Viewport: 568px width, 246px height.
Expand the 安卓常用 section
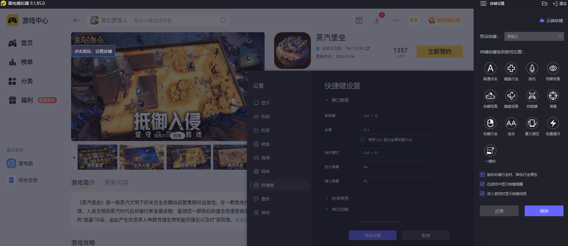click(x=327, y=198)
